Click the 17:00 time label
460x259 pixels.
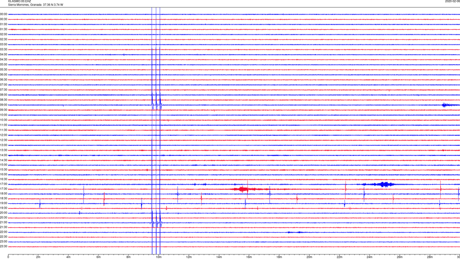click(x=3, y=184)
